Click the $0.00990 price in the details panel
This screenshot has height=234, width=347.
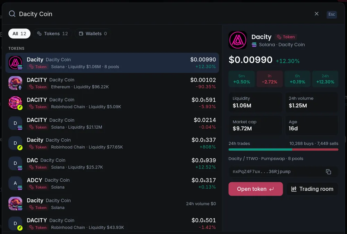[x=251, y=60]
